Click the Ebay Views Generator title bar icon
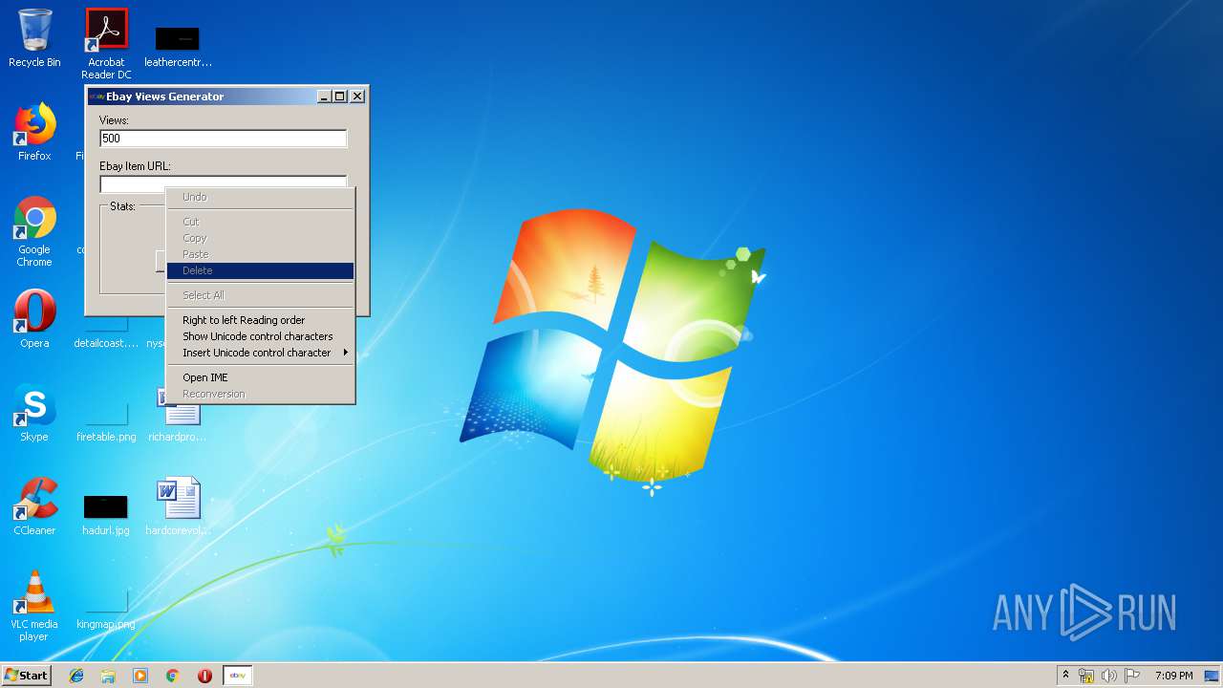This screenshot has width=1223, height=688. pyautogui.click(x=97, y=97)
